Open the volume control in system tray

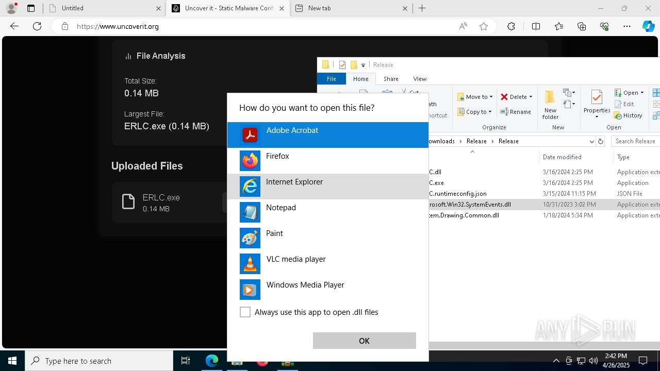(593, 361)
